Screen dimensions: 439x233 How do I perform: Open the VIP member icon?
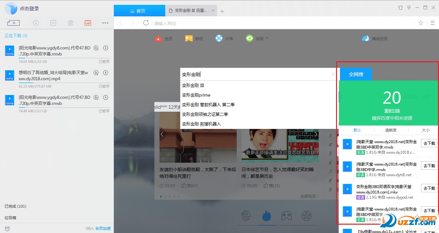[x=88, y=23]
